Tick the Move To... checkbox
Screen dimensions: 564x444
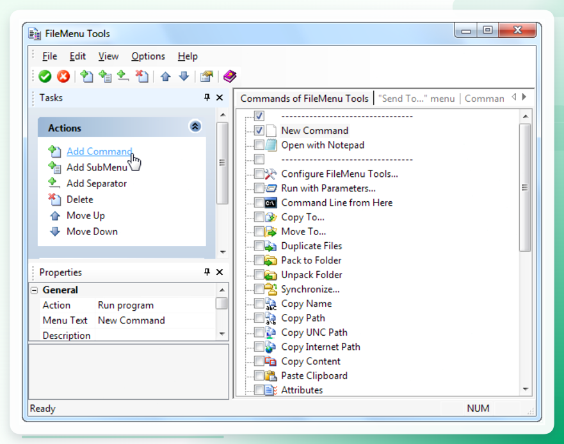pyautogui.click(x=259, y=231)
